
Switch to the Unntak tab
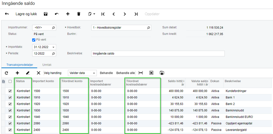point(47,65)
